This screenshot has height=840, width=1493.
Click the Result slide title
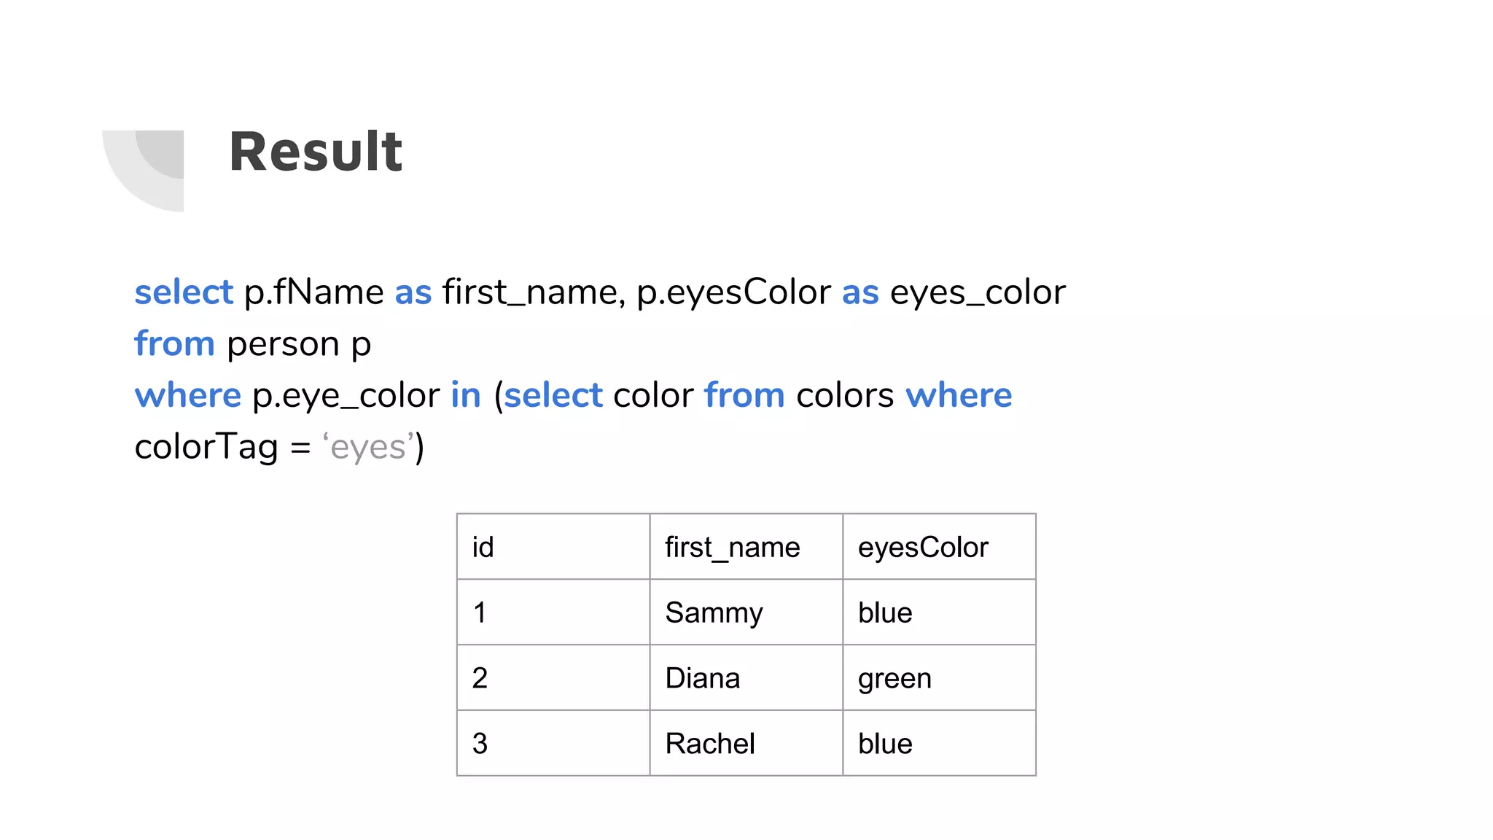[x=315, y=152]
